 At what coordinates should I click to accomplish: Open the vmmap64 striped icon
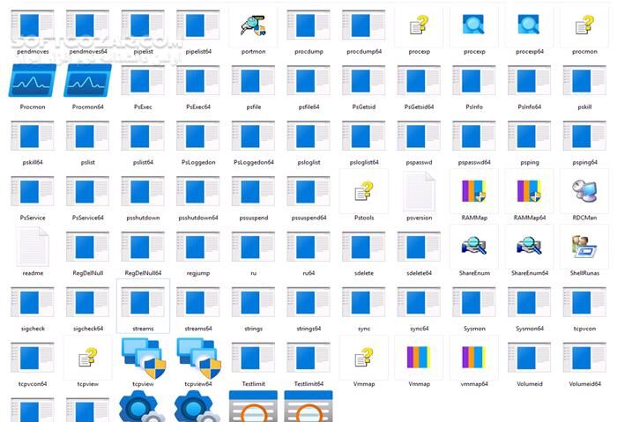click(x=473, y=357)
